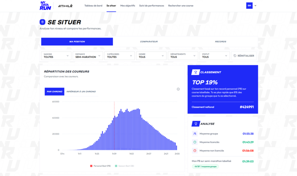Open the Départements dropdown
Image resolution: width=297 pixels, height=176 pixels.
click(x=183, y=55)
